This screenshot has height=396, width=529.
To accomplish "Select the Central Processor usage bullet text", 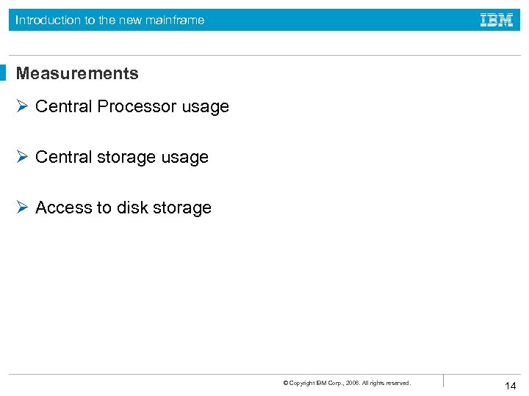I will (132, 106).
